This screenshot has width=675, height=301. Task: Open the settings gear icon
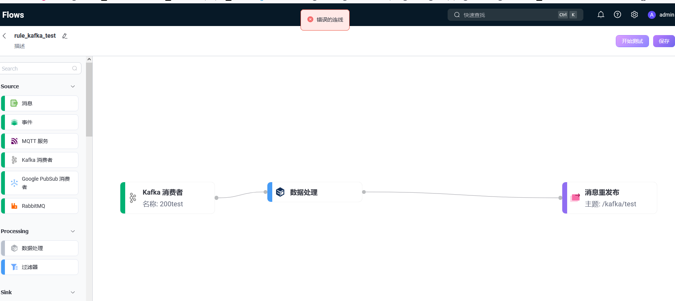(634, 15)
